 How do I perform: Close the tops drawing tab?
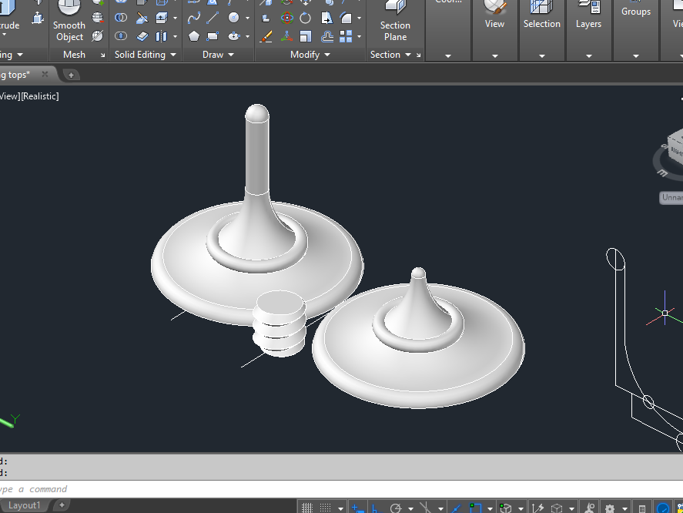[45, 74]
